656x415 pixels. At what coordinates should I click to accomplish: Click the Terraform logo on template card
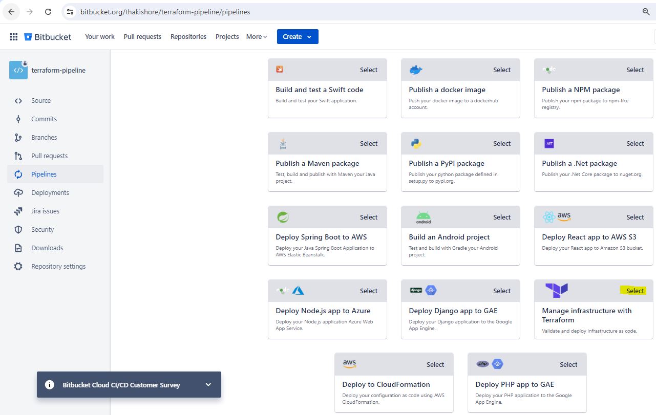pos(556,290)
